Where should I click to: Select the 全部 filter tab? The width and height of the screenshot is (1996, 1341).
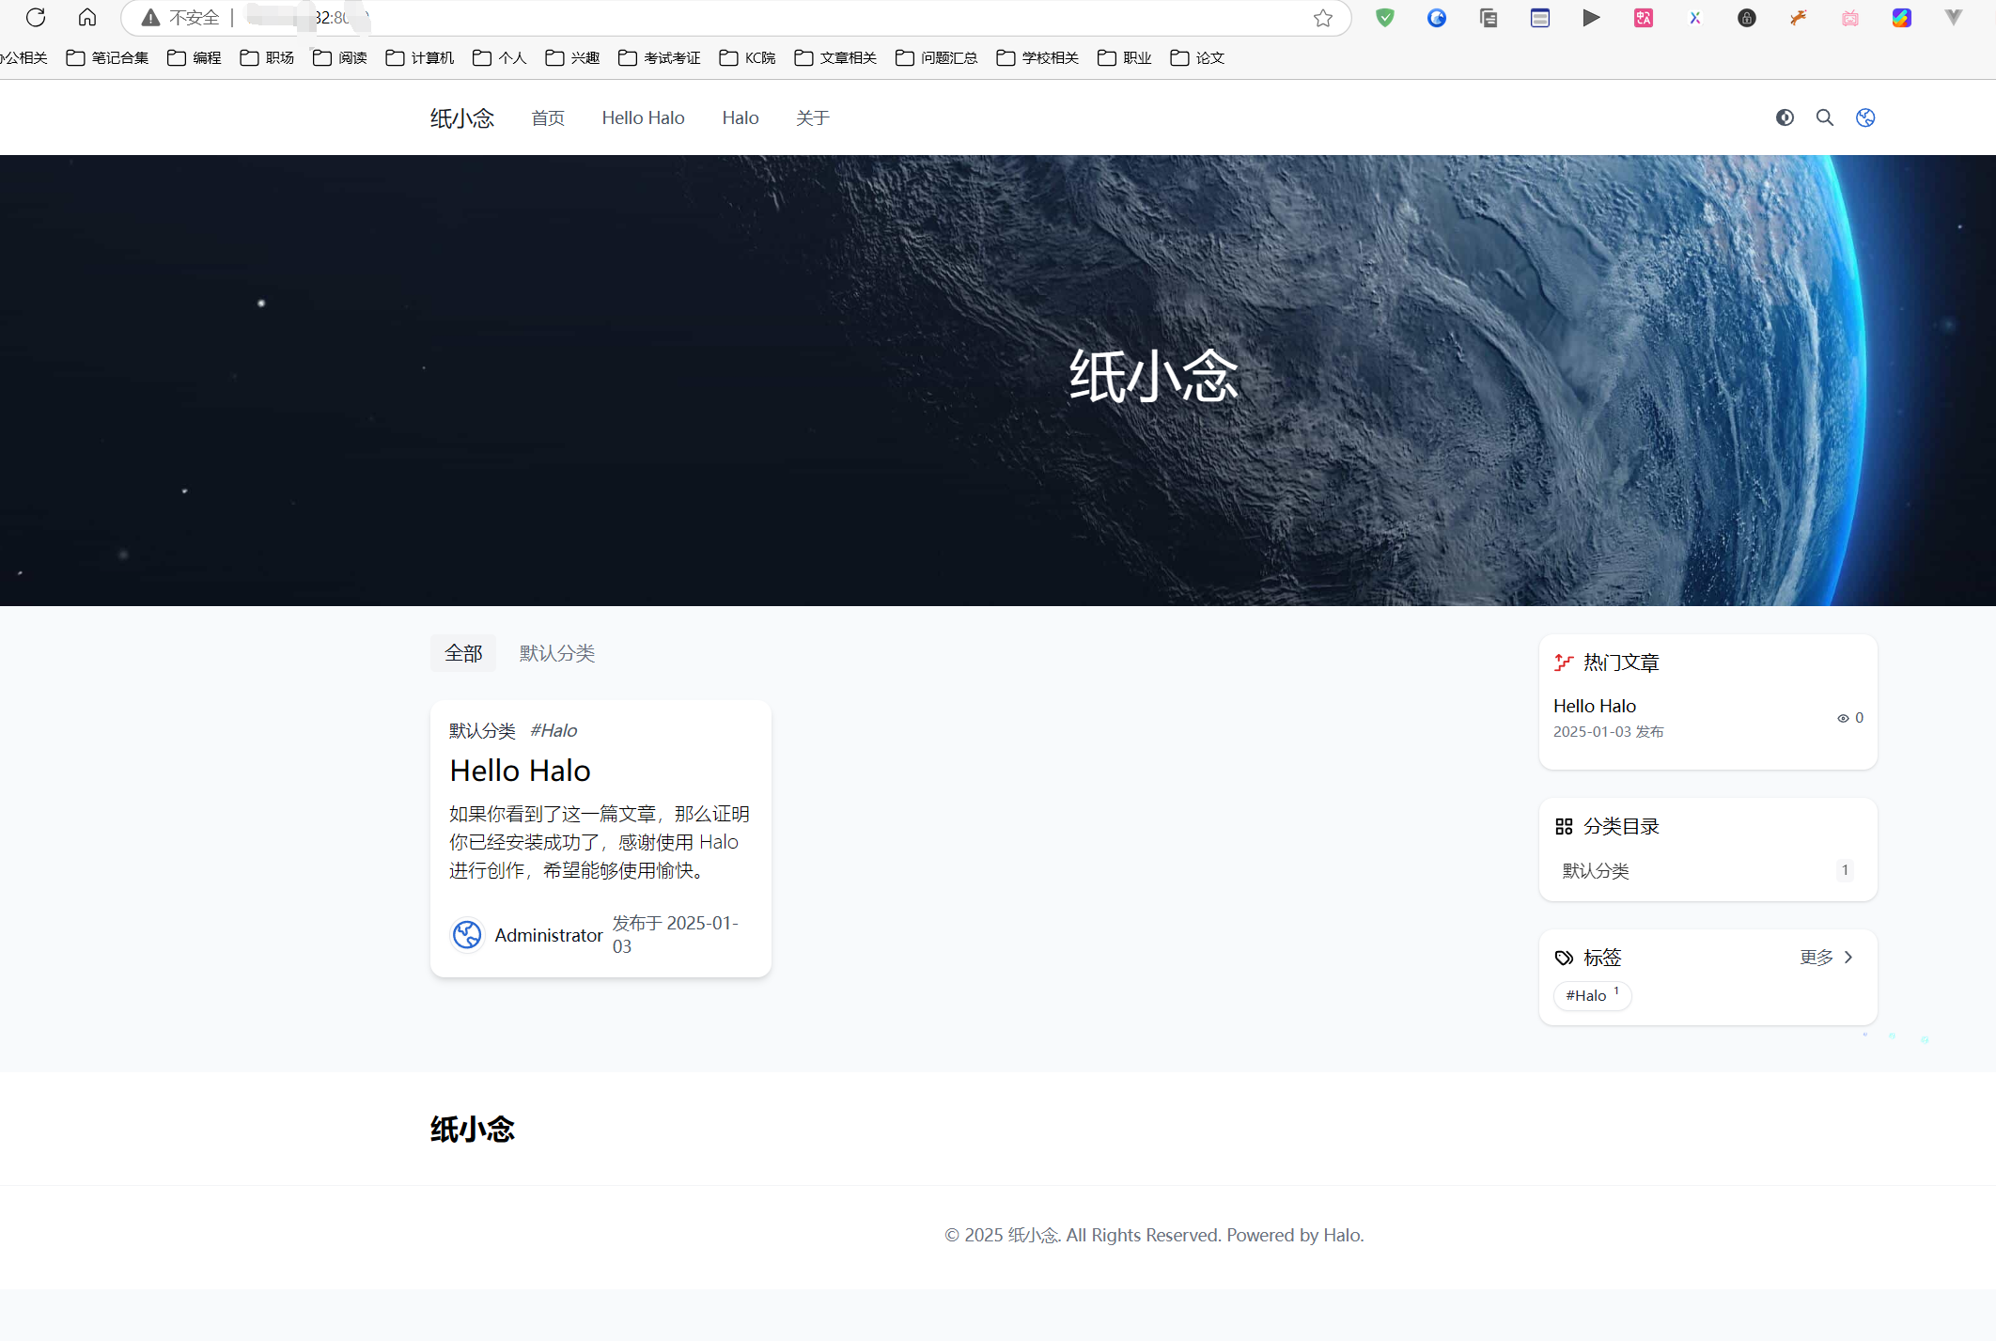coord(463,653)
